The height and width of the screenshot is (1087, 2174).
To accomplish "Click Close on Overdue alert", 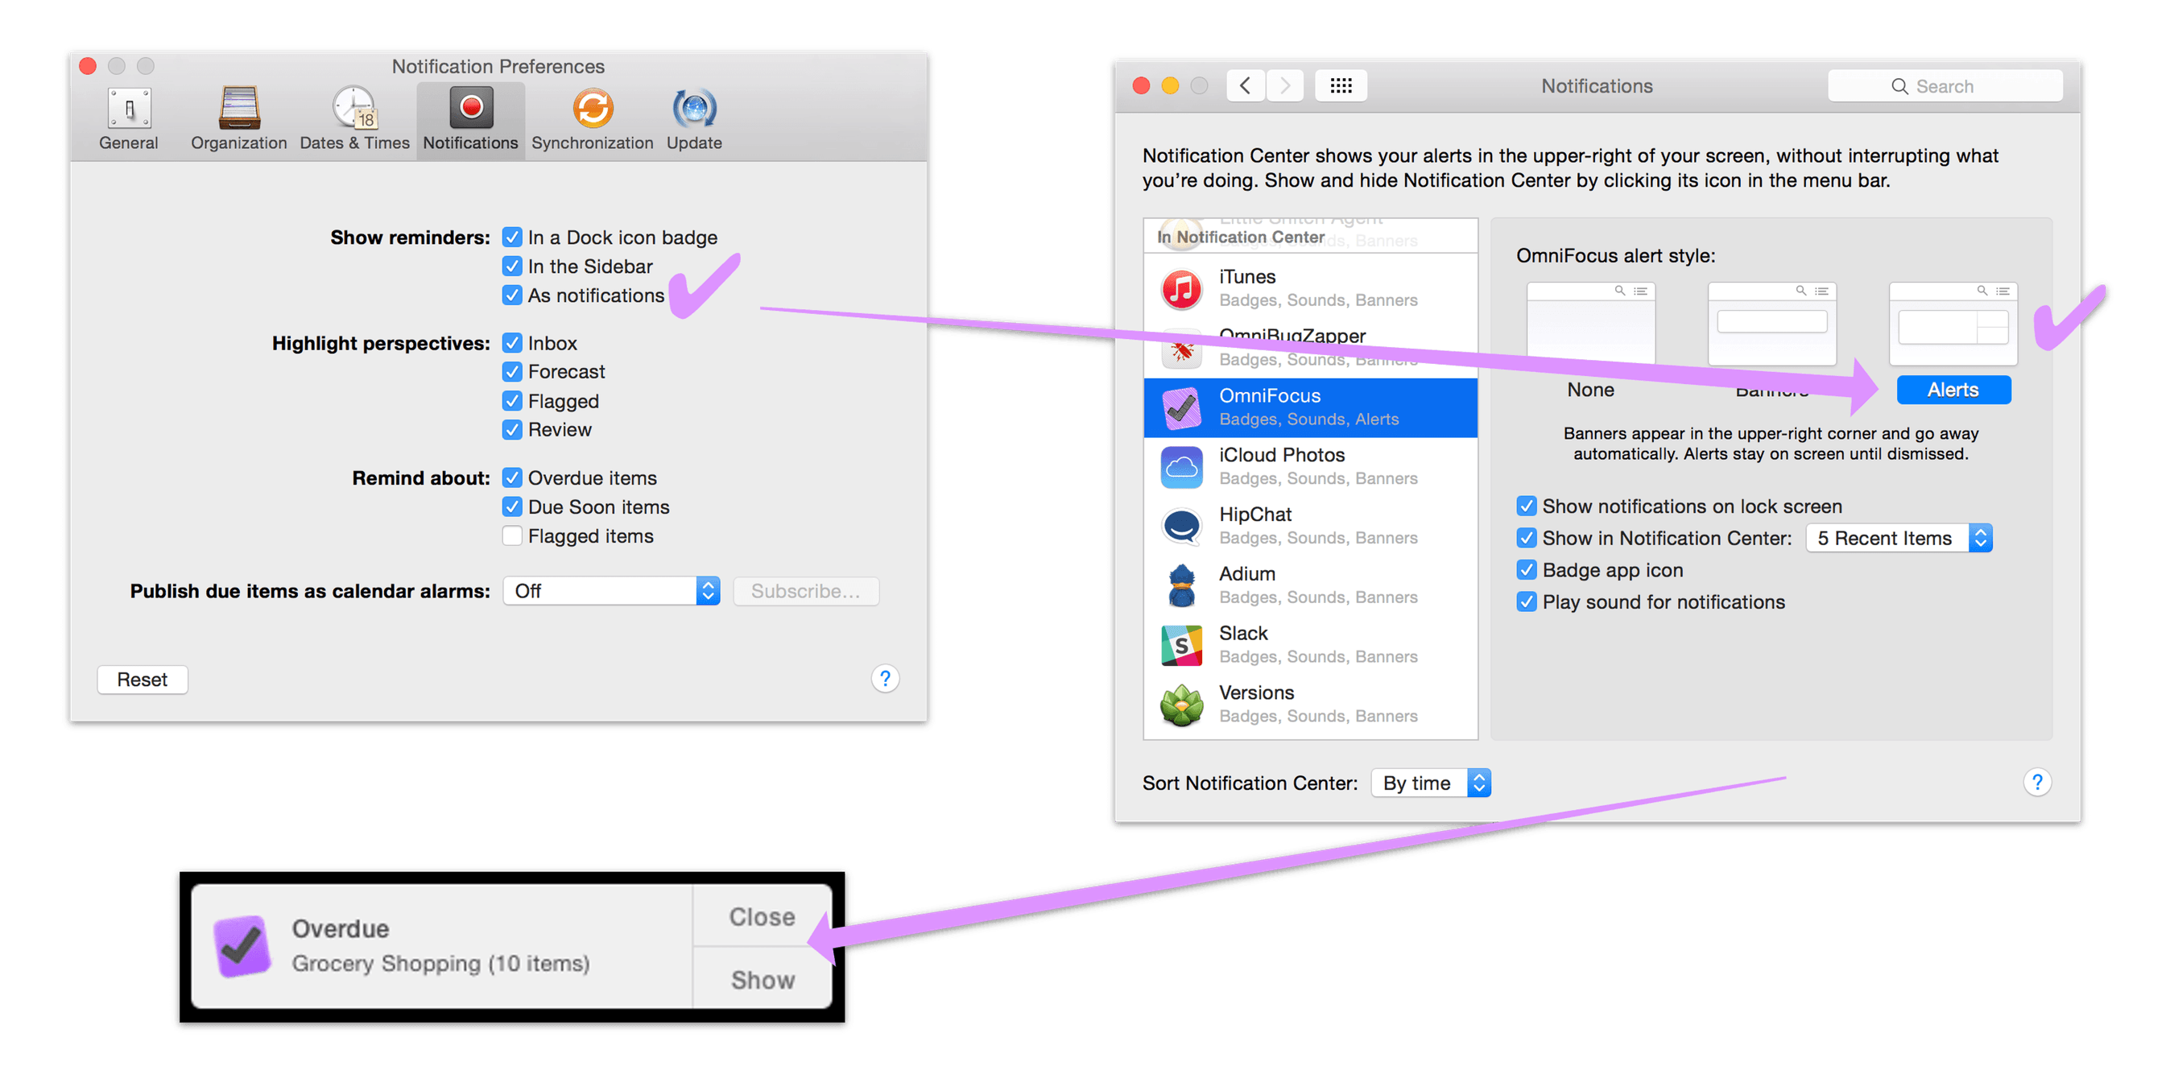I will [x=762, y=916].
